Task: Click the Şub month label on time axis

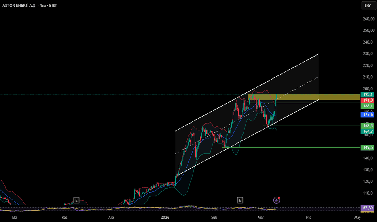Action: tap(214, 217)
